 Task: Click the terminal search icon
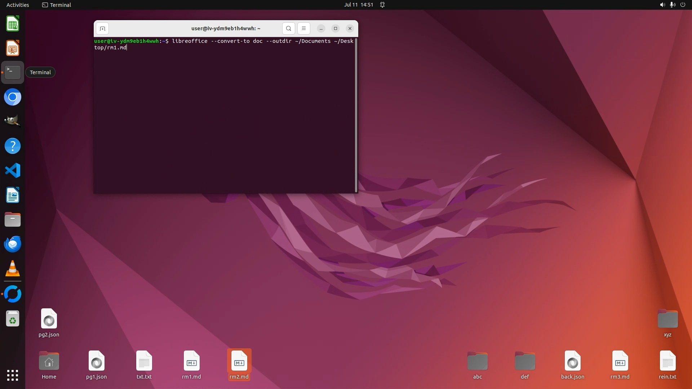coord(288,28)
